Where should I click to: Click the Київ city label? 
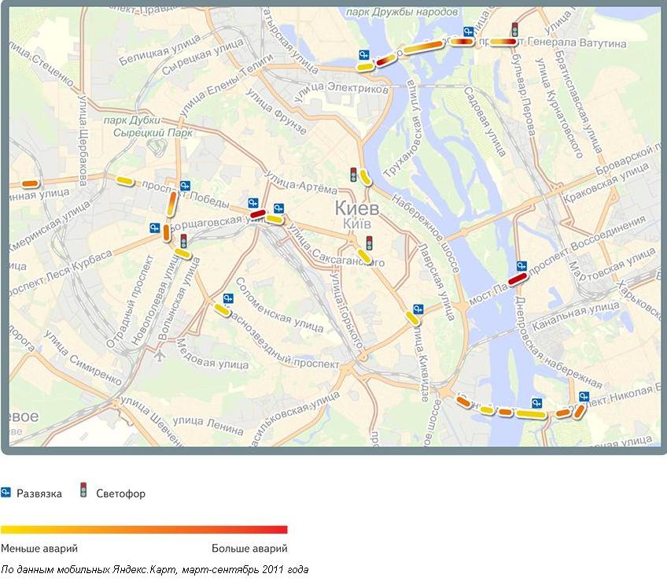[x=357, y=224]
